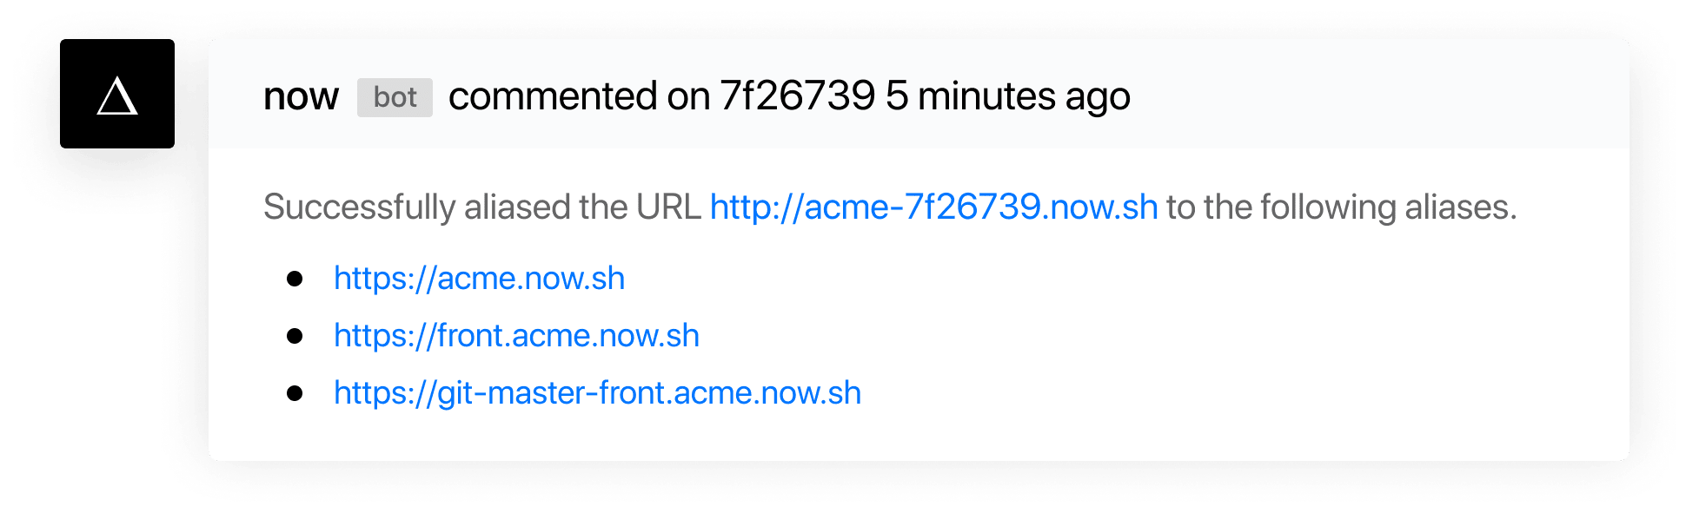Screen dimensions: 1686x513
Task: Open the acme-7f26739.now.sh deployment URL
Action: click(933, 207)
